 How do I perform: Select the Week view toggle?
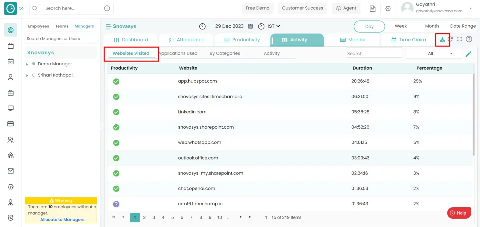pos(400,26)
